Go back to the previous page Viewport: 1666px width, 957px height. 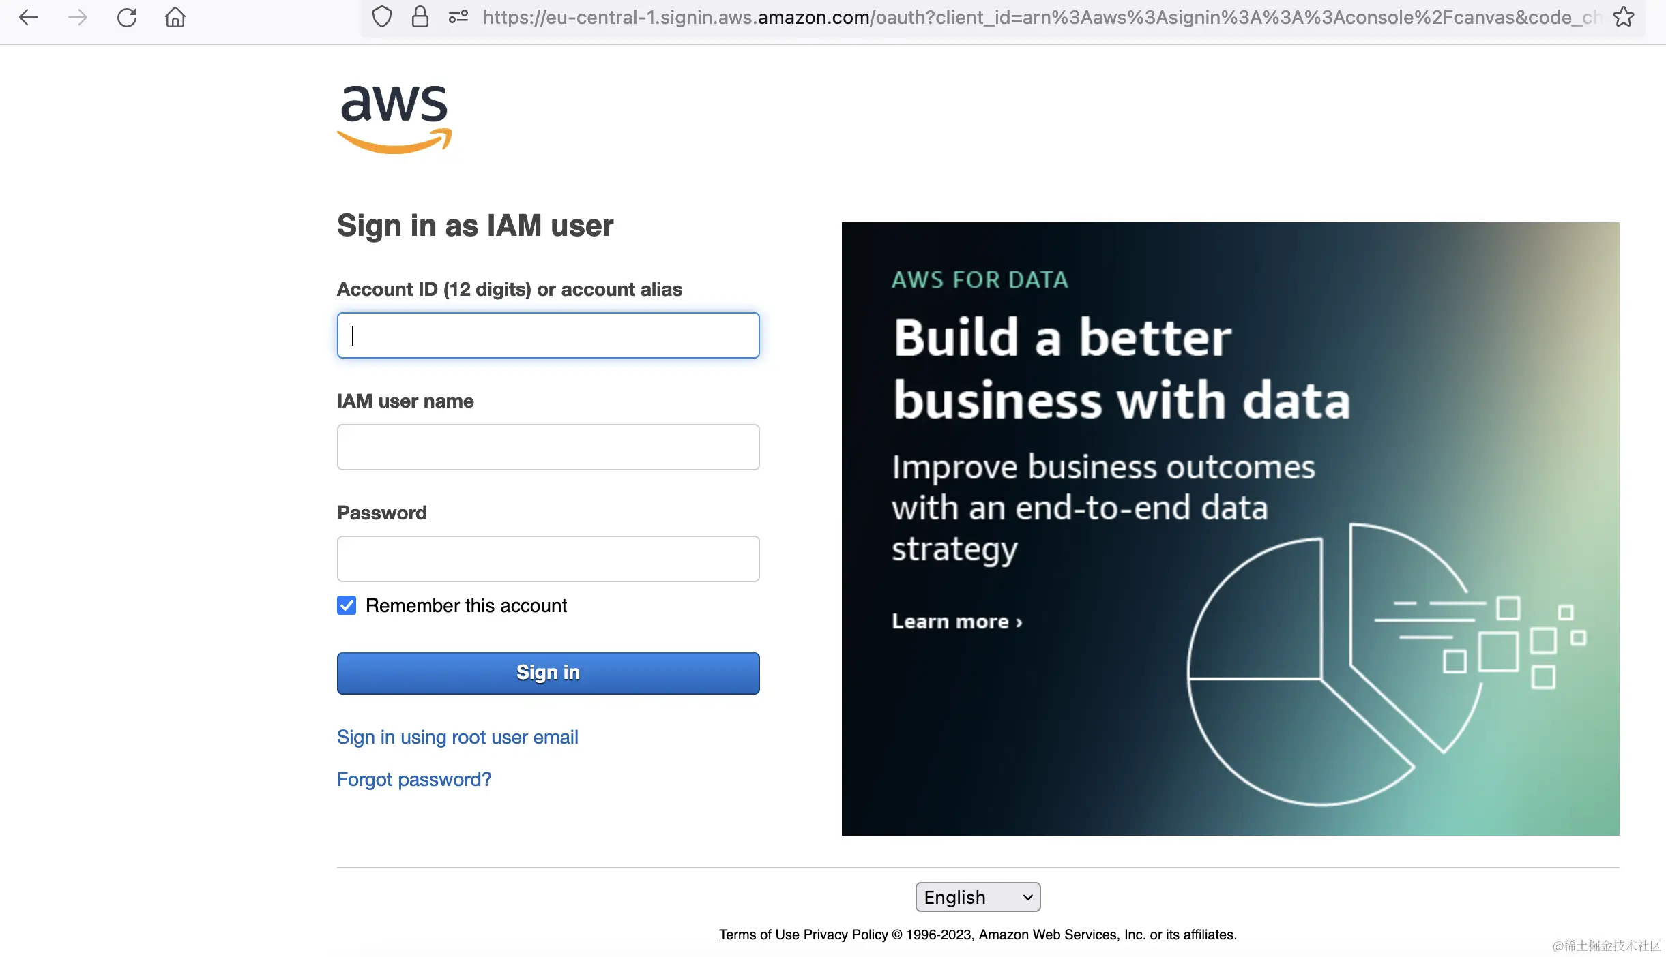(x=29, y=17)
